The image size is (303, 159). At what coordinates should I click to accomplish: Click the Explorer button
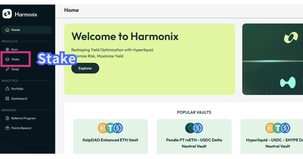click(85, 68)
